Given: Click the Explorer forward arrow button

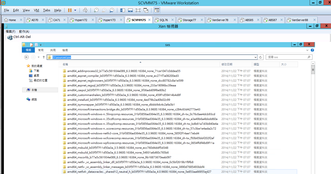Looking at the screenshot, I should (33, 57).
